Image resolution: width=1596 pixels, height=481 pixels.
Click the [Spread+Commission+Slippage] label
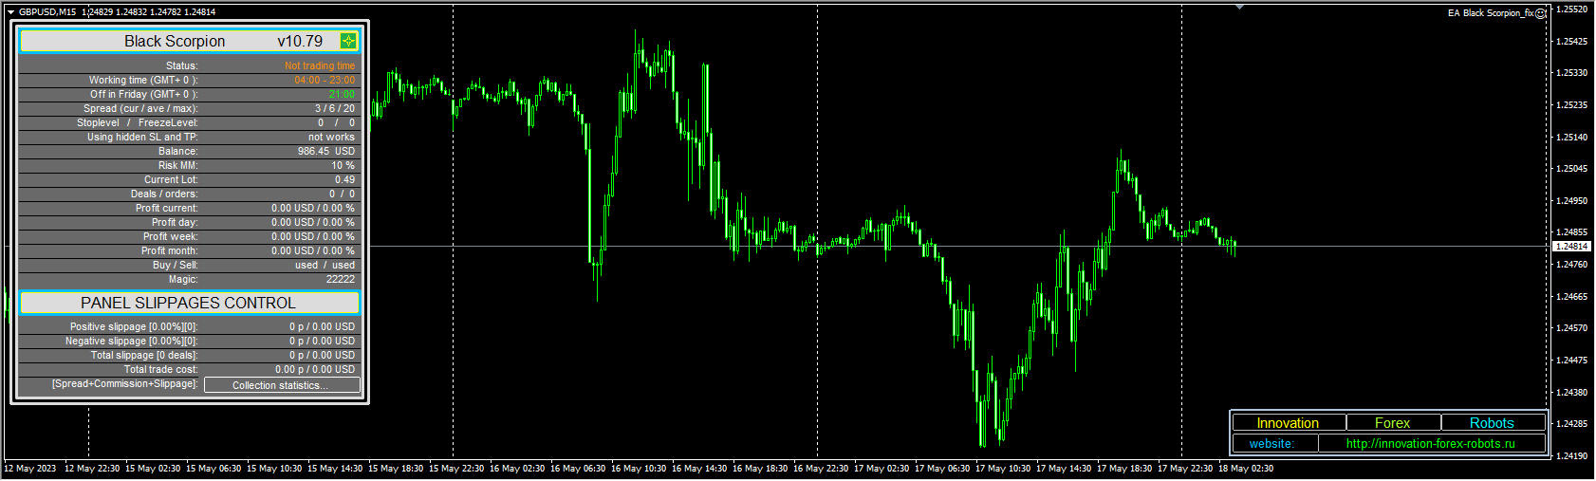coord(125,383)
